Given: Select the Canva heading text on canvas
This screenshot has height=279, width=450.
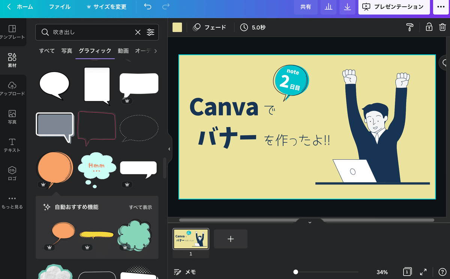Looking at the screenshot, I should click(x=224, y=107).
